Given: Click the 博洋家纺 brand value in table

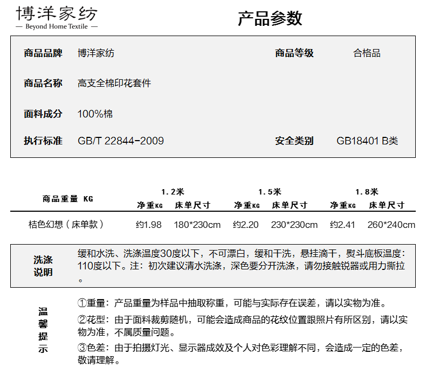Looking at the screenshot, I should [x=96, y=53].
